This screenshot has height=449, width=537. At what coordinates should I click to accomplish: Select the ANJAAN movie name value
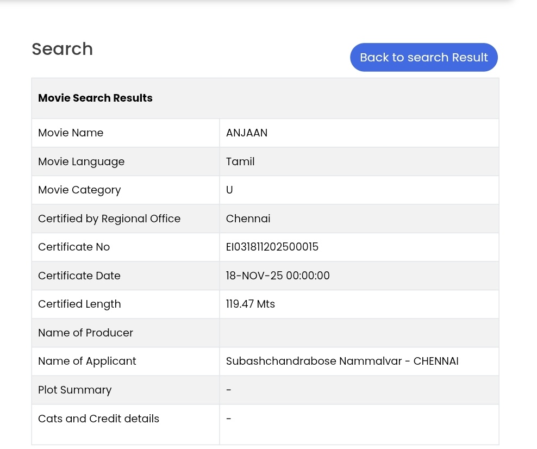(247, 133)
